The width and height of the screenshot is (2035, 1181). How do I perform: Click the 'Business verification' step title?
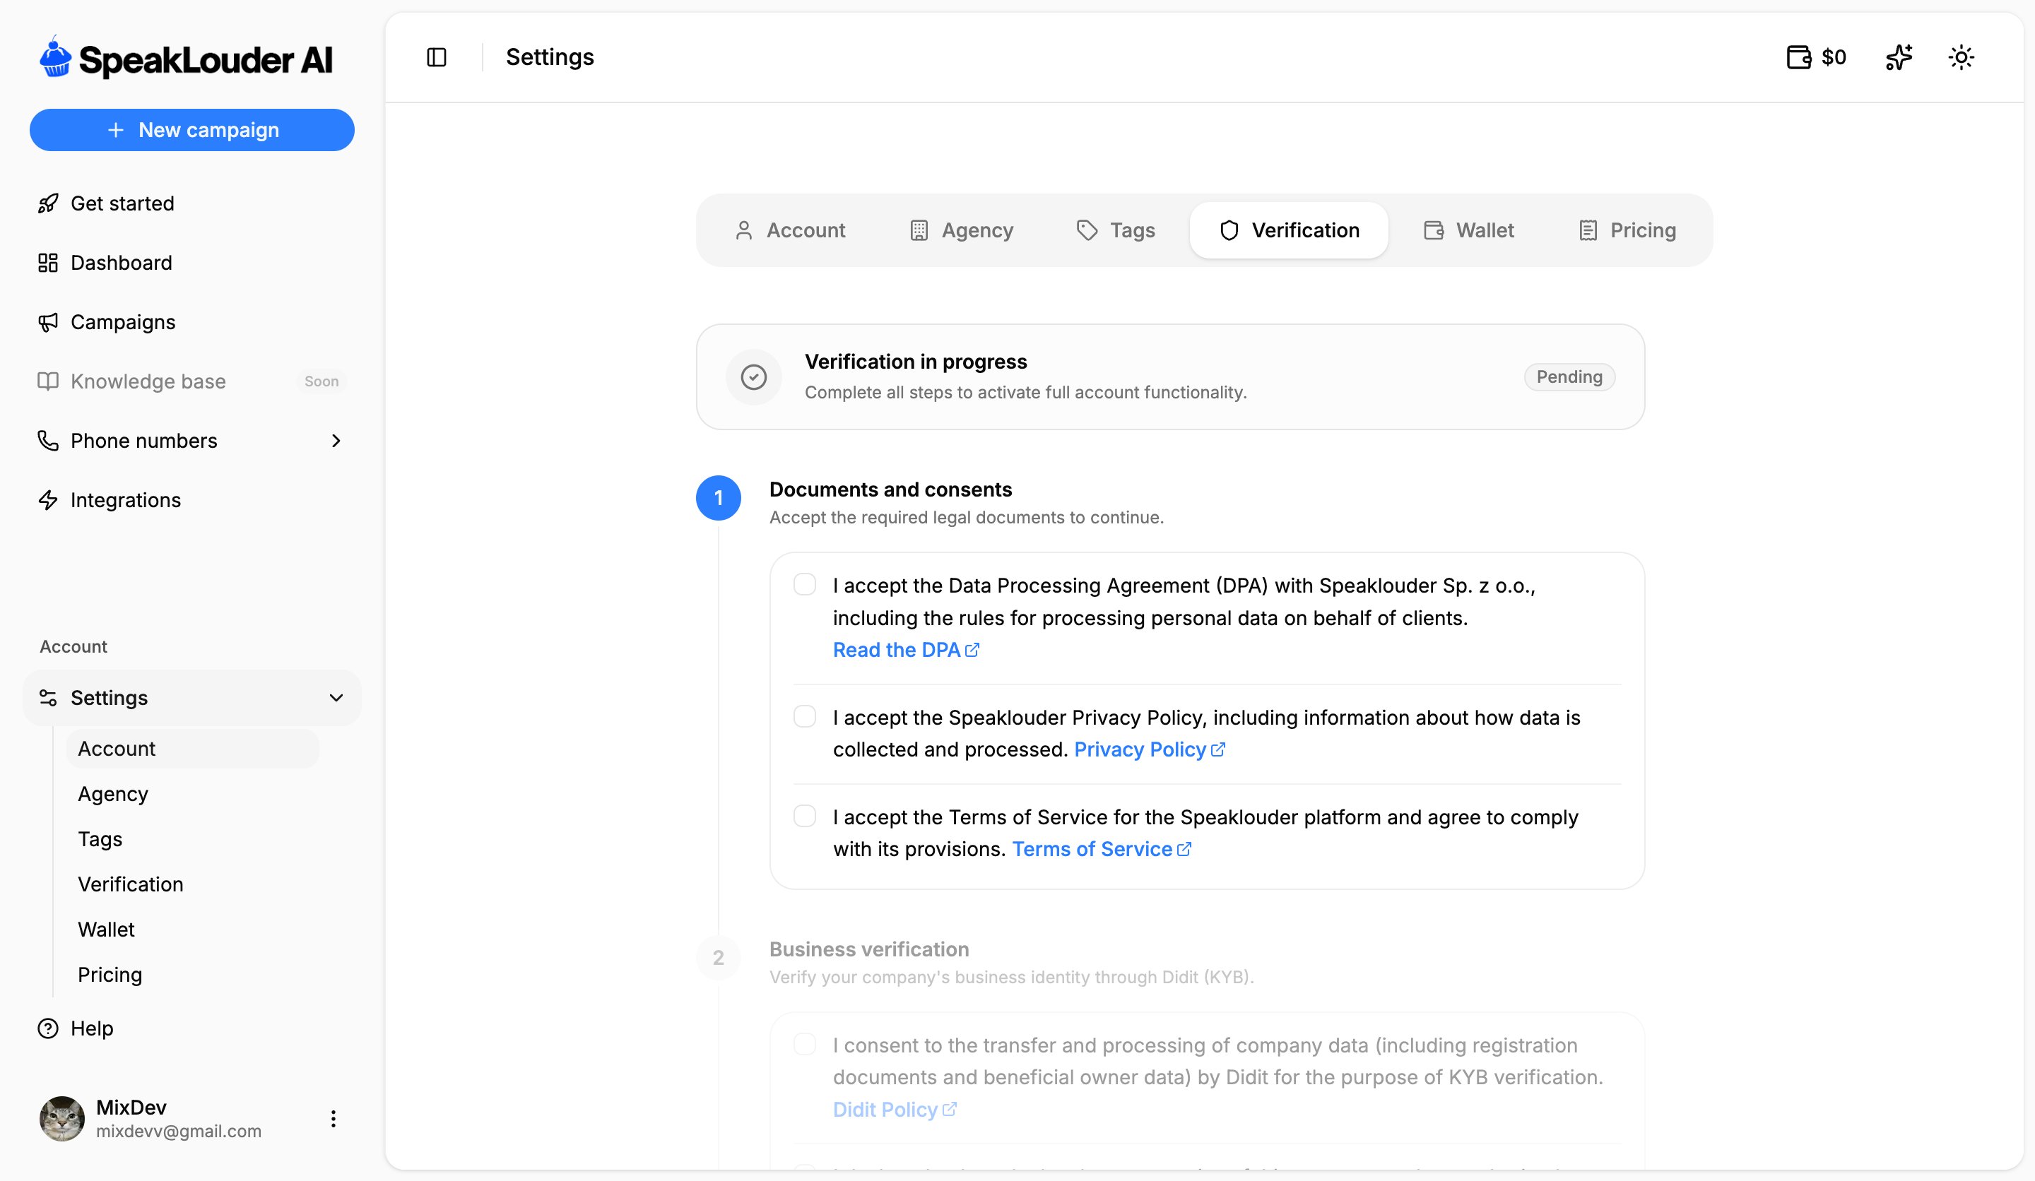(x=869, y=949)
